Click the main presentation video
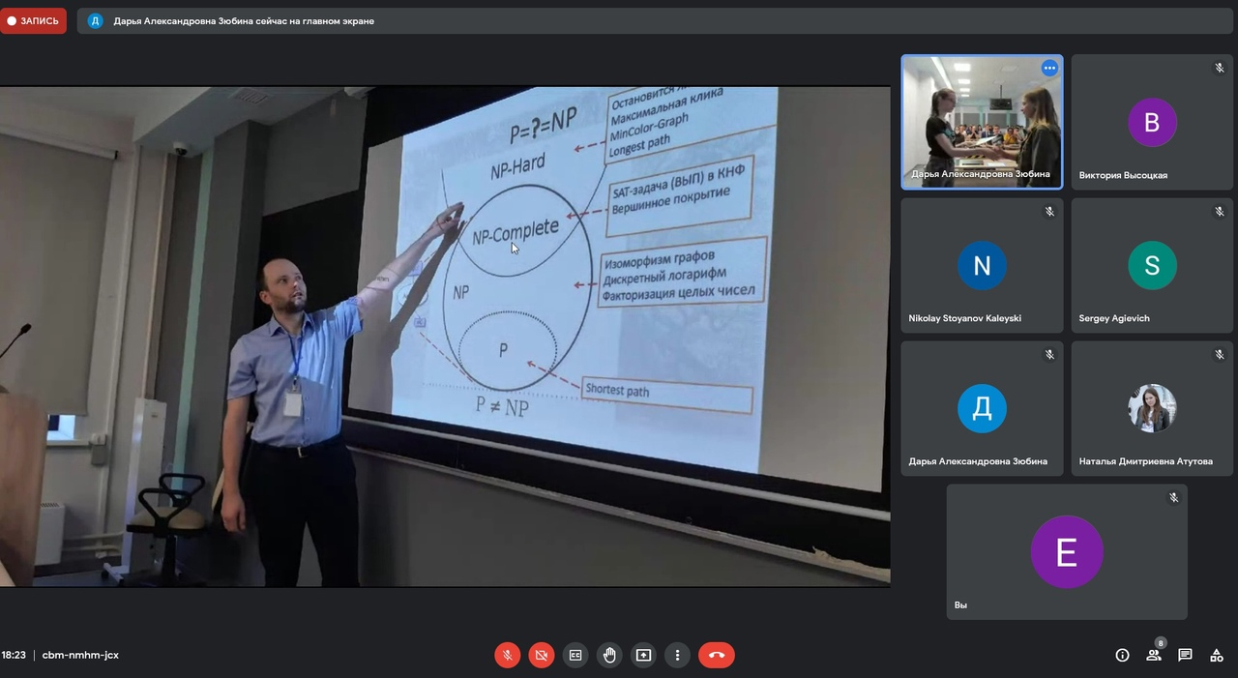This screenshot has width=1238, height=678. [x=445, y=337]
